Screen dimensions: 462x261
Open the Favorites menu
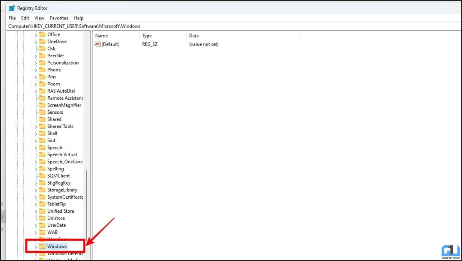(59, 18)
